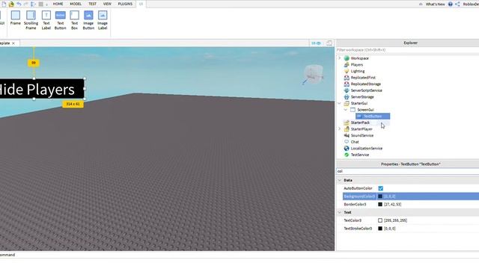Collapse the StarterGui tree node
Screen dimensions: 479x269
339,103
